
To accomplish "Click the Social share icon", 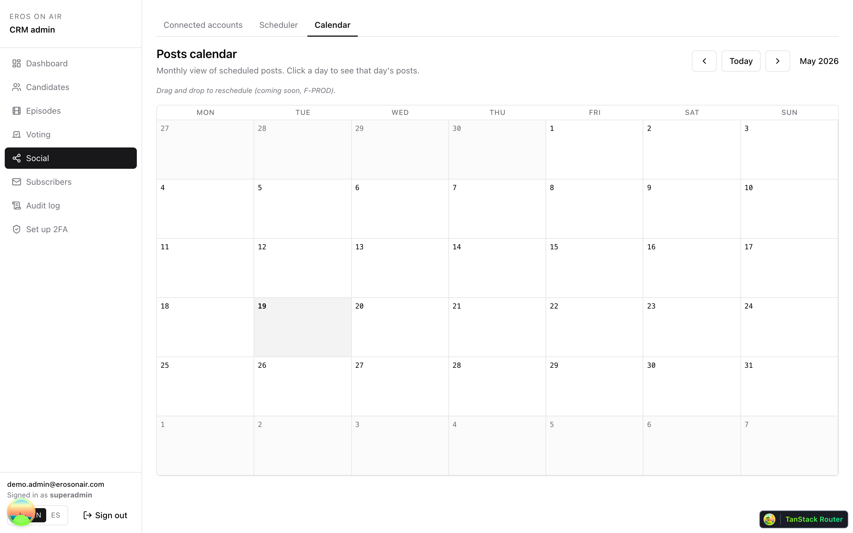I will coord(17,158).
